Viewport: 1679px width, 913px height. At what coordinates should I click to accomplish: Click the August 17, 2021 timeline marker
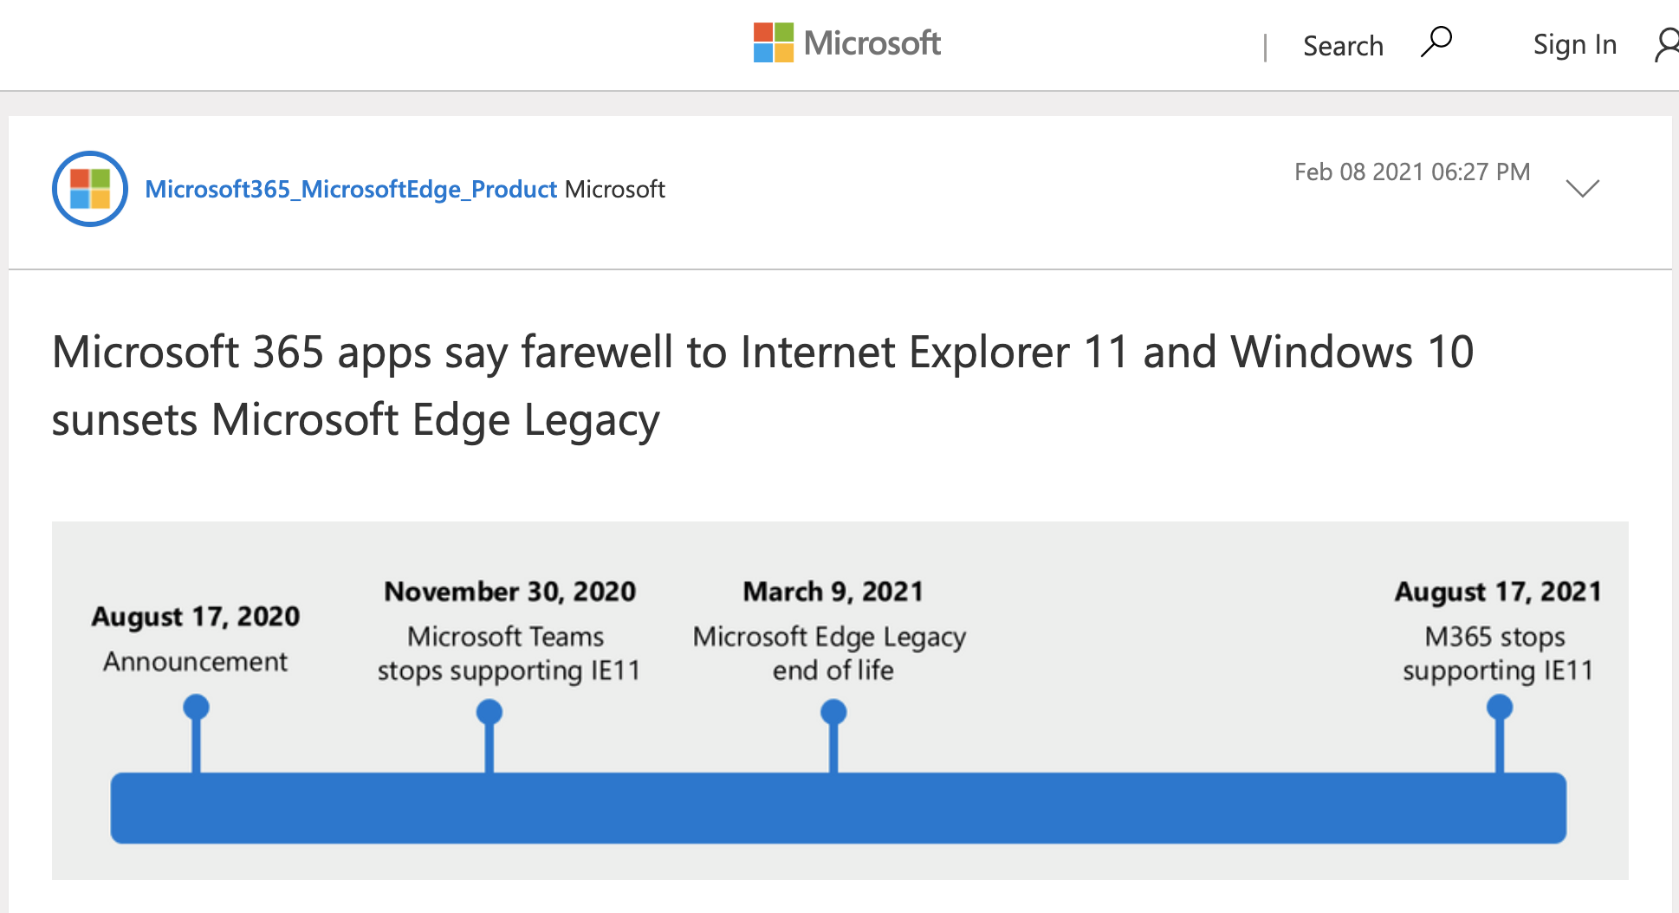tap(1500, 708)
